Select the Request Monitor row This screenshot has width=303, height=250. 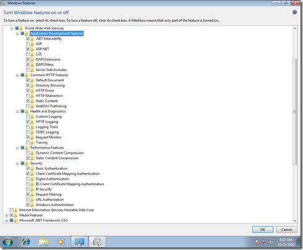coord(48,137)
